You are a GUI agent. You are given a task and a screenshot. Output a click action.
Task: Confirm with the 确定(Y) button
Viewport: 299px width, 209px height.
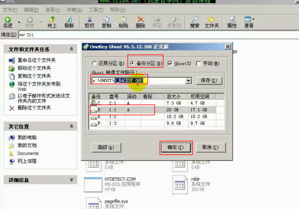pos(176,147)
